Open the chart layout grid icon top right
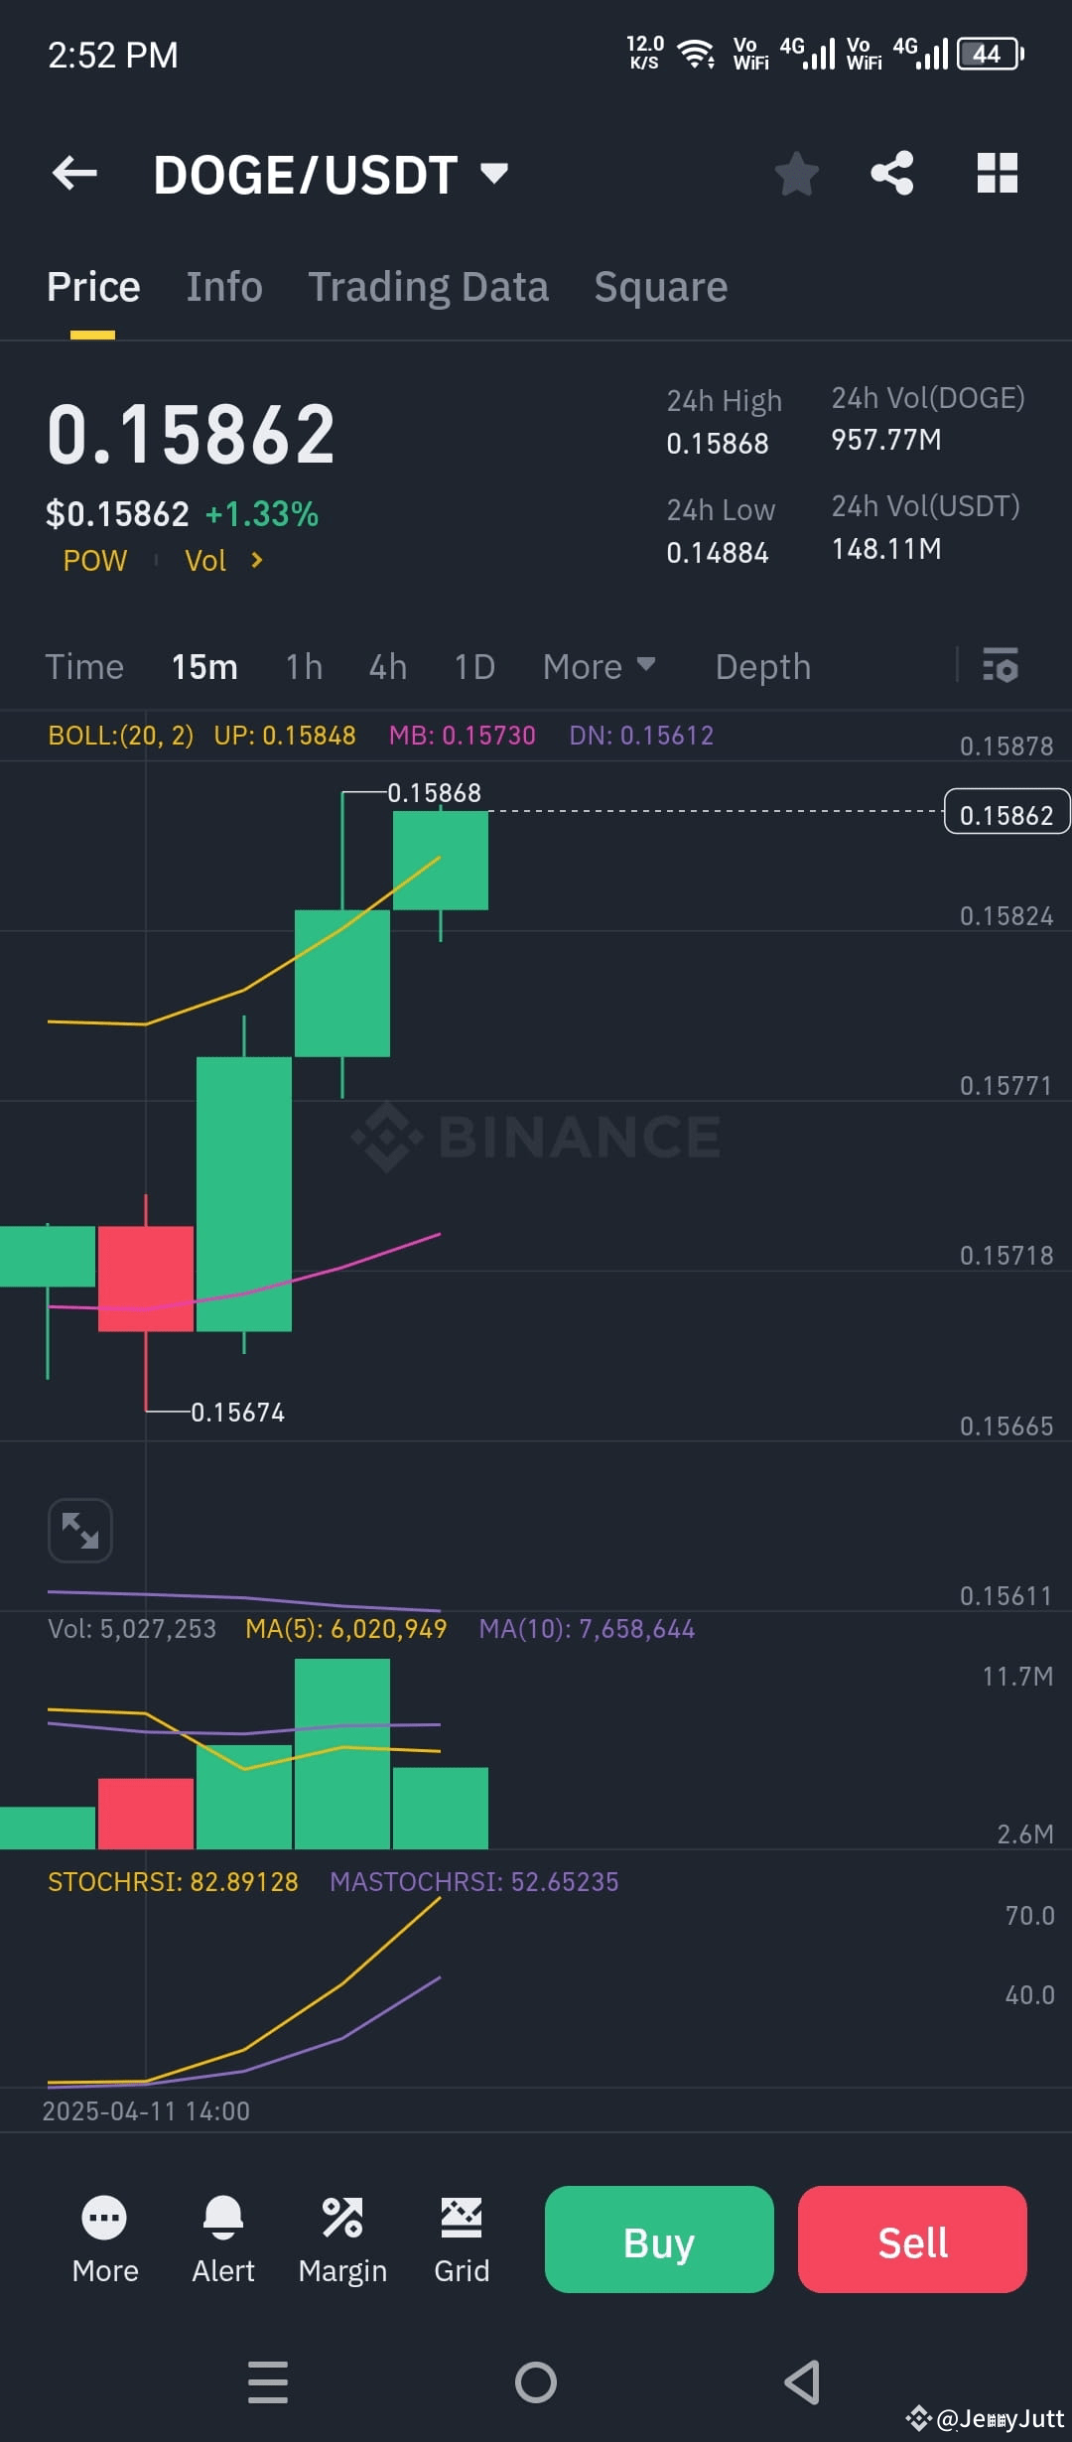 tap(996, 174)
